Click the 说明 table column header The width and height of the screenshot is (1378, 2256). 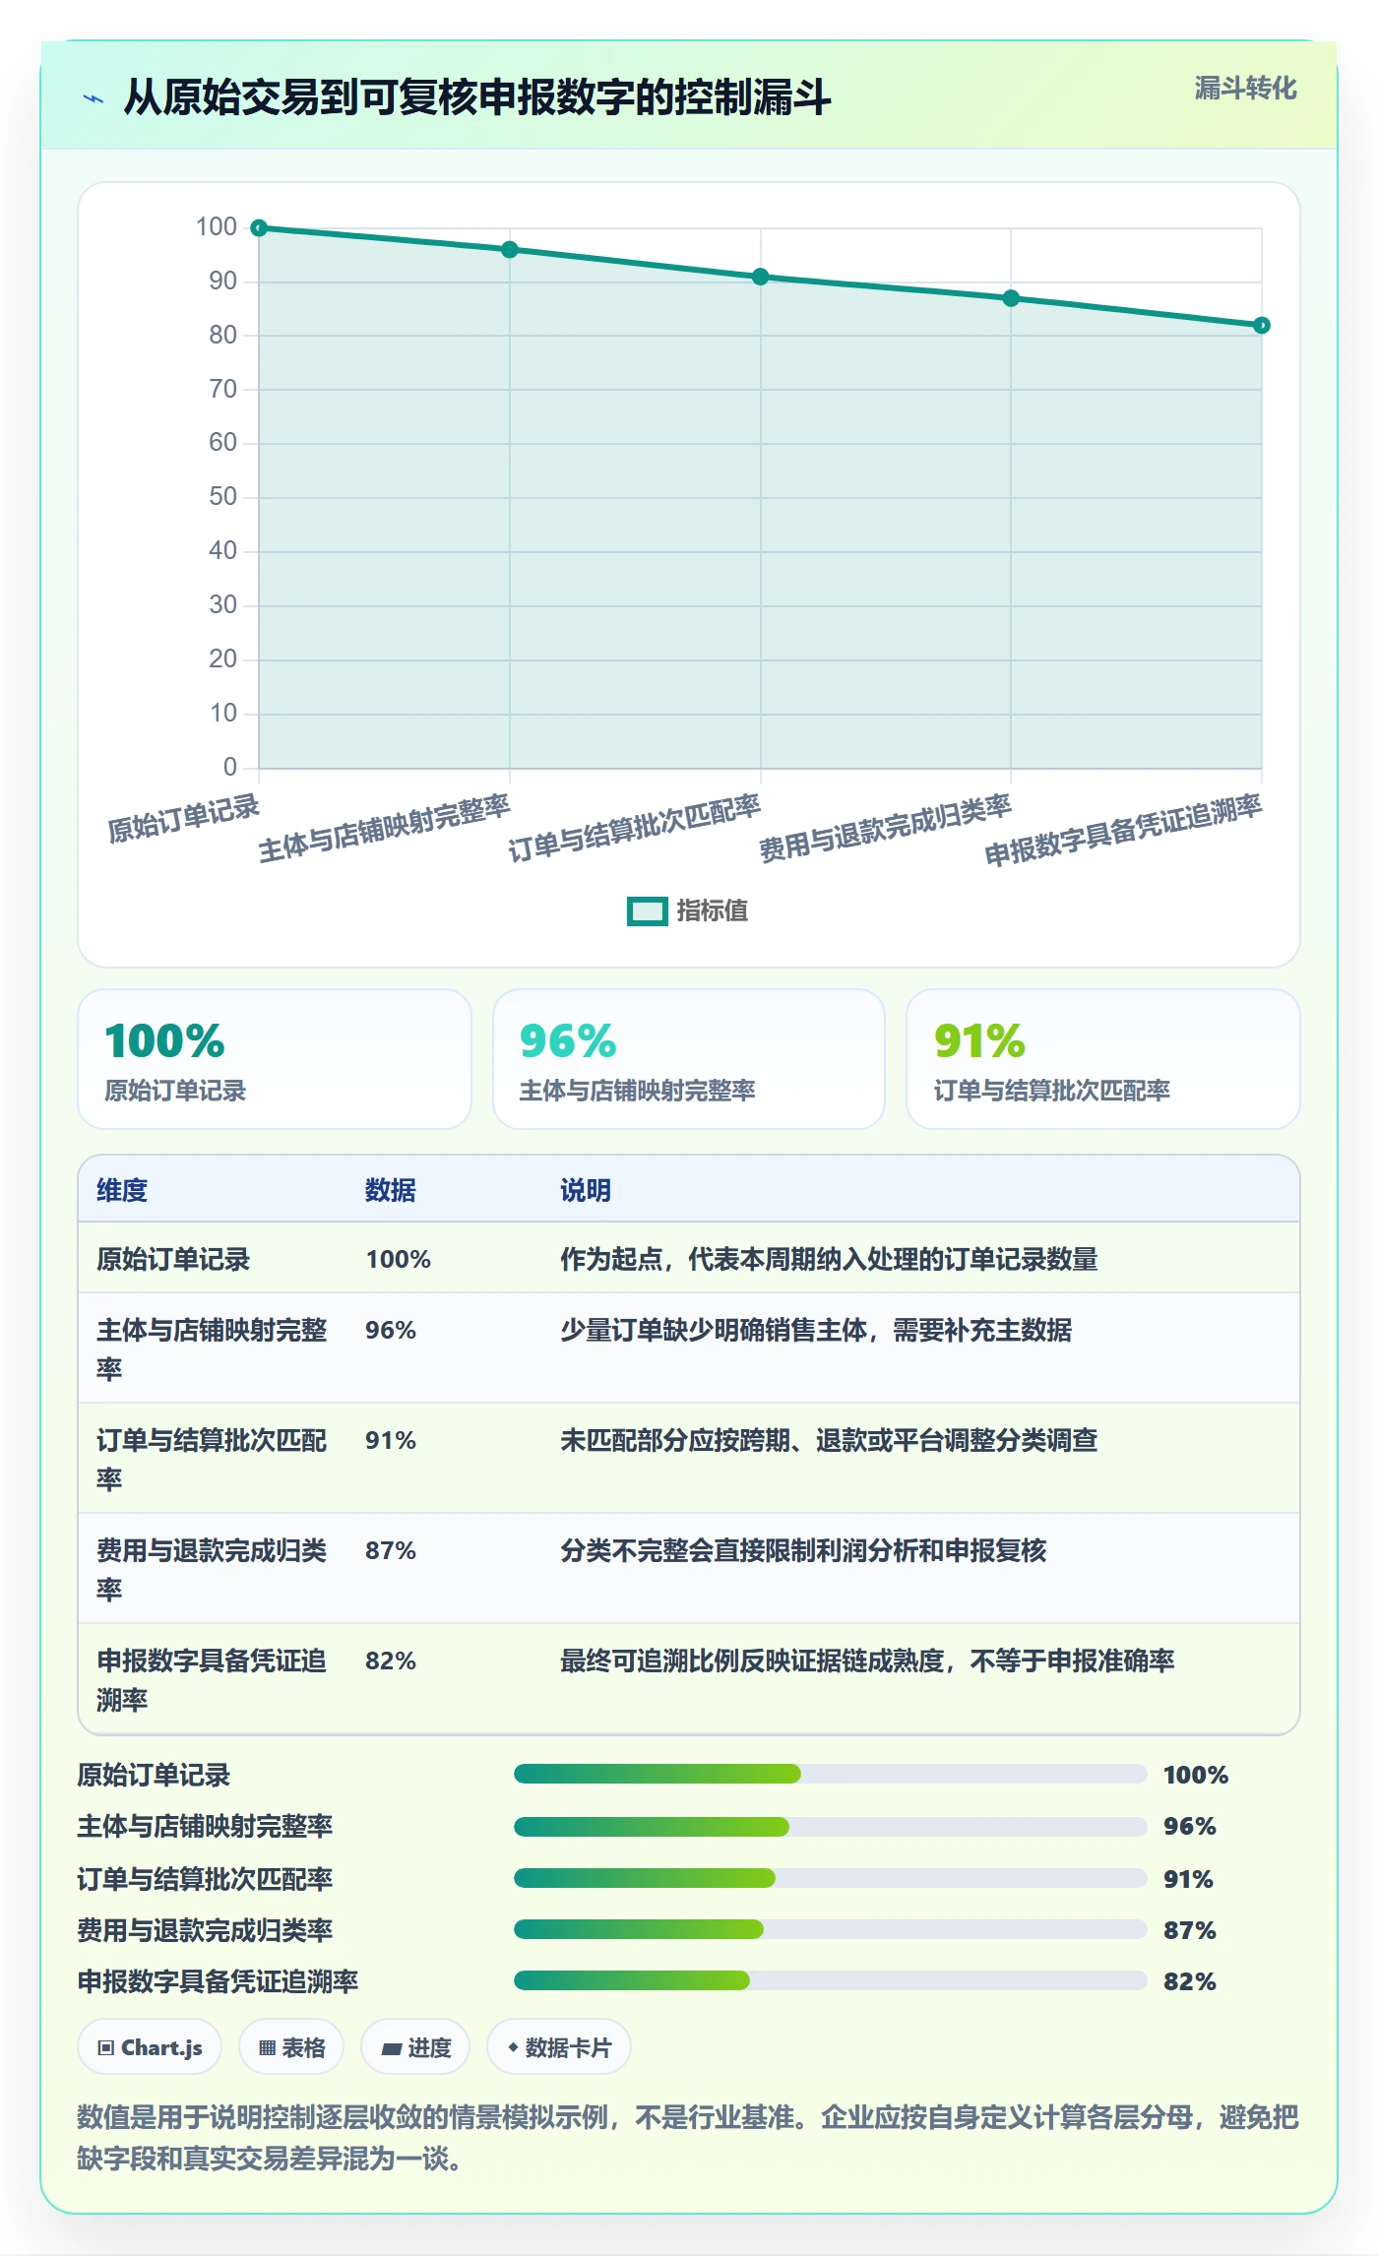pos(586,1191)
